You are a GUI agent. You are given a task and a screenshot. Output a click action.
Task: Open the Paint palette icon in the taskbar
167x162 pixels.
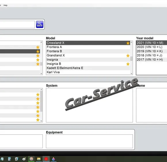(24, 159)
